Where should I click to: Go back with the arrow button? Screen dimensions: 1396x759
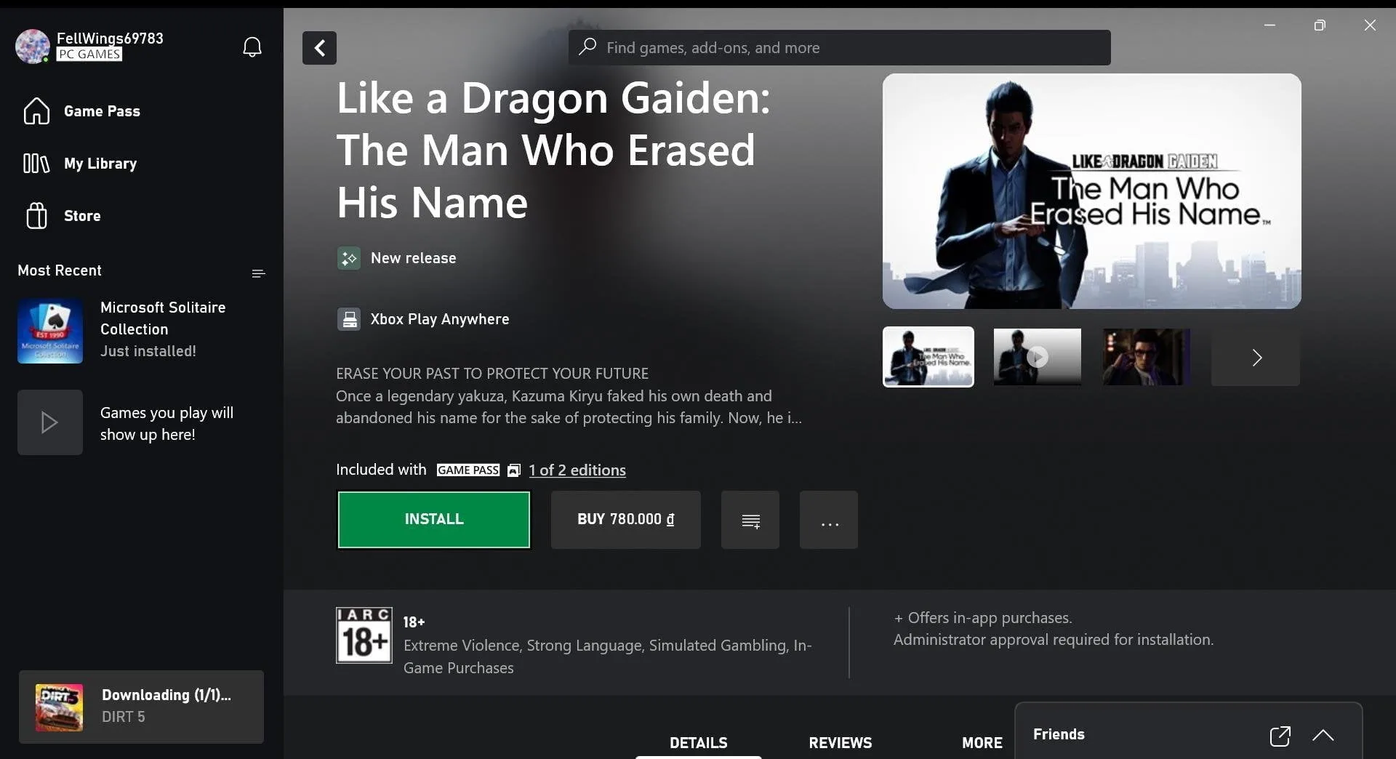pos(319,48)
